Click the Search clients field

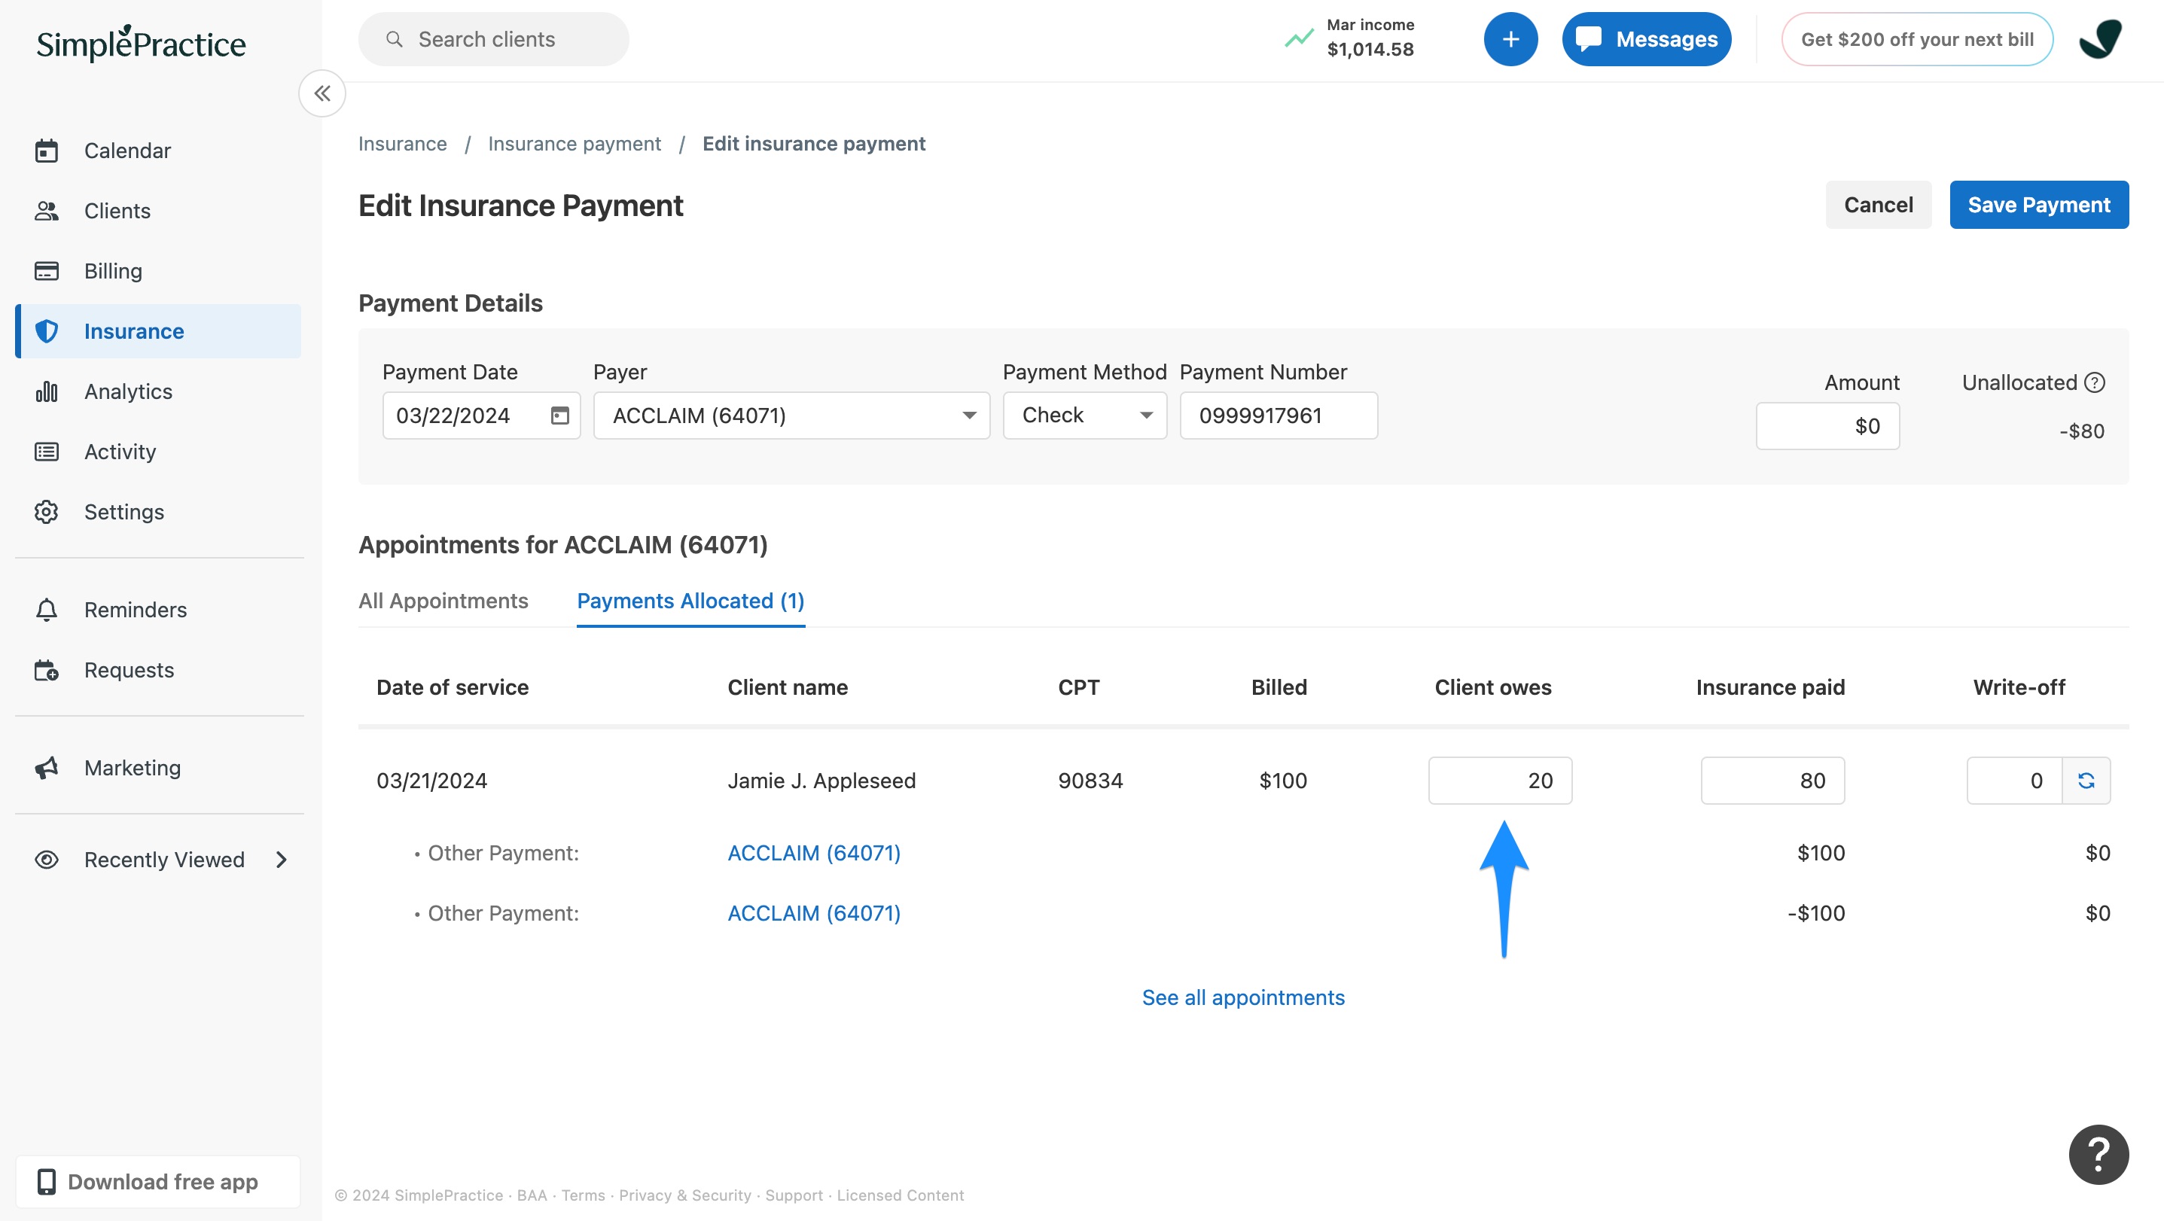pos(494,38)
